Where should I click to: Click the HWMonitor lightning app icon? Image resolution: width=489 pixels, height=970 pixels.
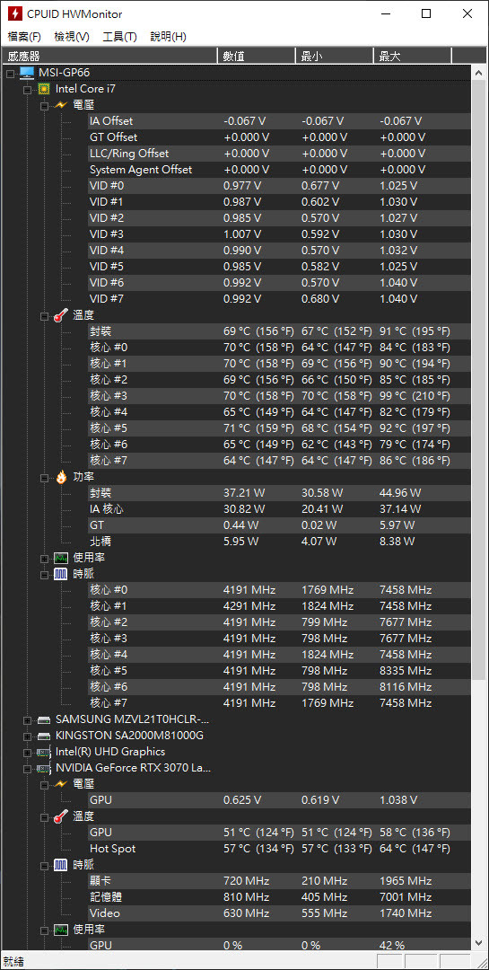14,13
